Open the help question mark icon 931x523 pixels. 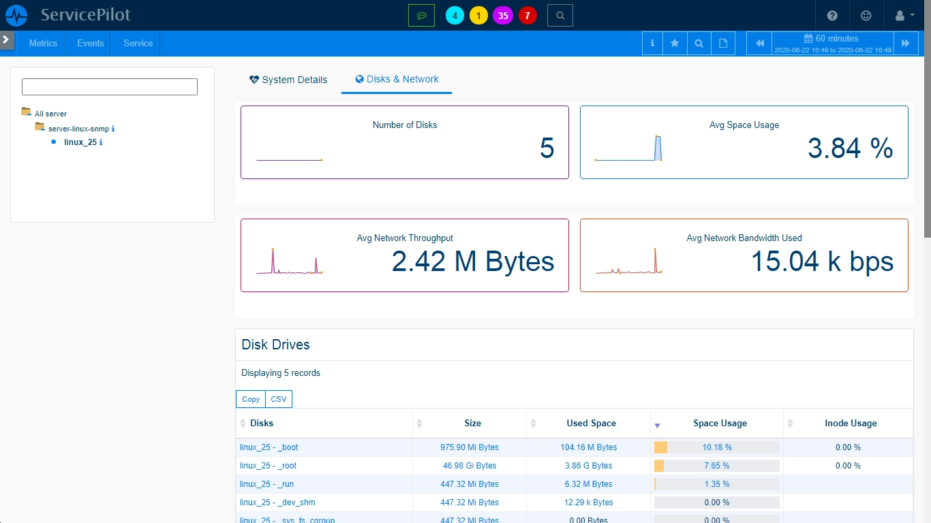pyautogui.click(x=832, y=15)
